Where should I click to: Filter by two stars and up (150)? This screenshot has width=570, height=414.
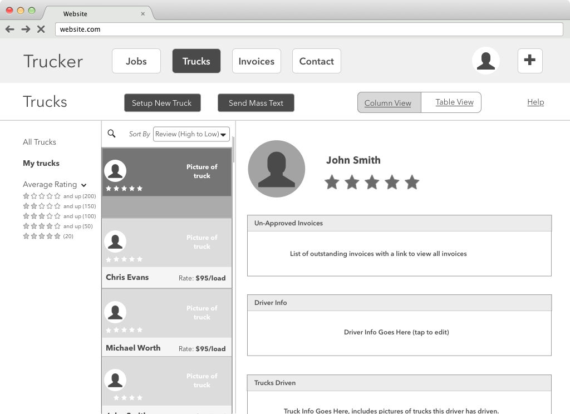click(x=59, y=206)
